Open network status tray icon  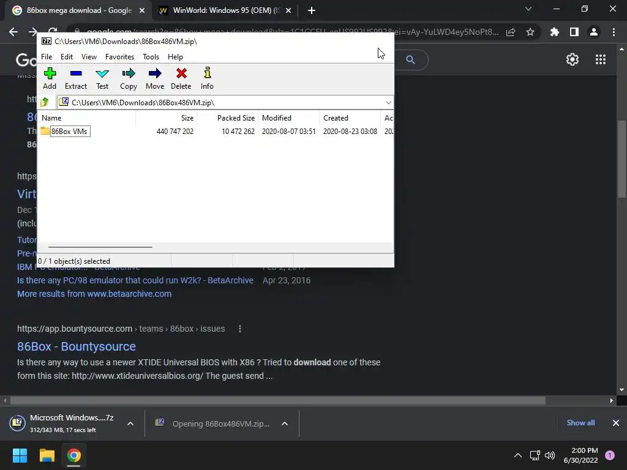point(535,455)
